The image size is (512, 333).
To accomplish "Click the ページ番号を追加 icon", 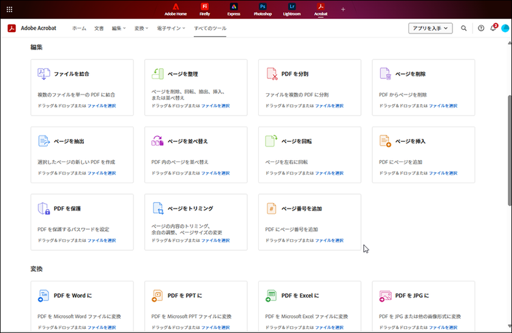I will click(x=272, y=208).
